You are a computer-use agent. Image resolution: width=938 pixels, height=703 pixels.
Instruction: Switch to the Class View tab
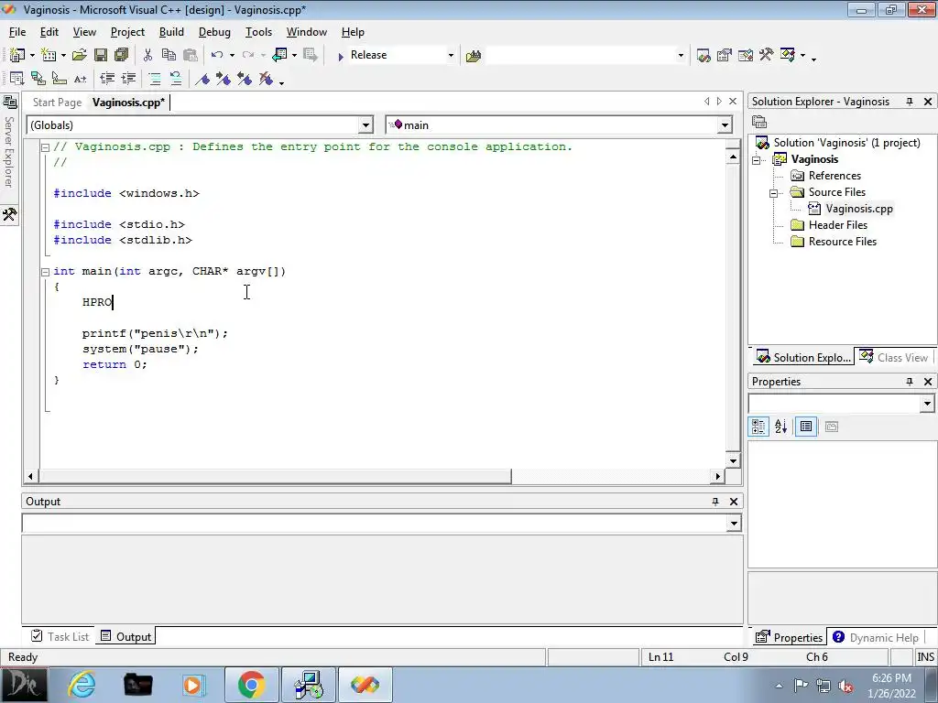[894, 358]
